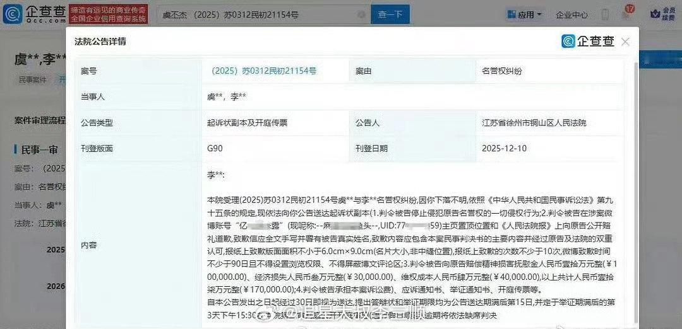Click the 企查查 logo inside the dialog
Screen dimensions: 682x329
pyautogui.click(x=588, y=41)
